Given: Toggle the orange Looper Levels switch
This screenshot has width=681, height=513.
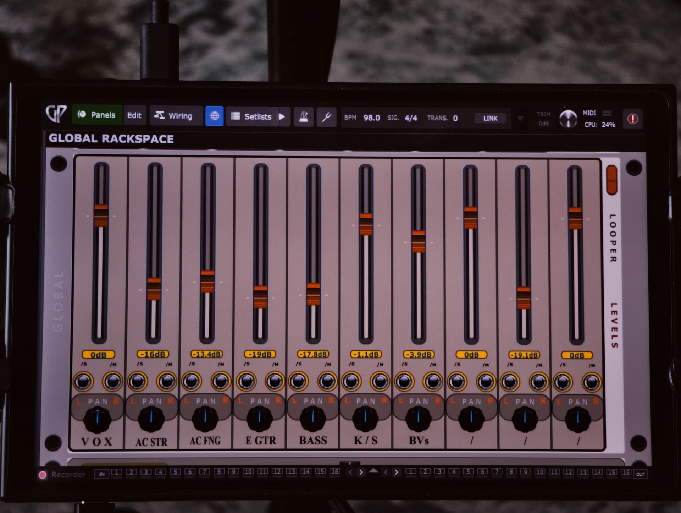Looking at the screenshot, I should click(x=611, y=180).
